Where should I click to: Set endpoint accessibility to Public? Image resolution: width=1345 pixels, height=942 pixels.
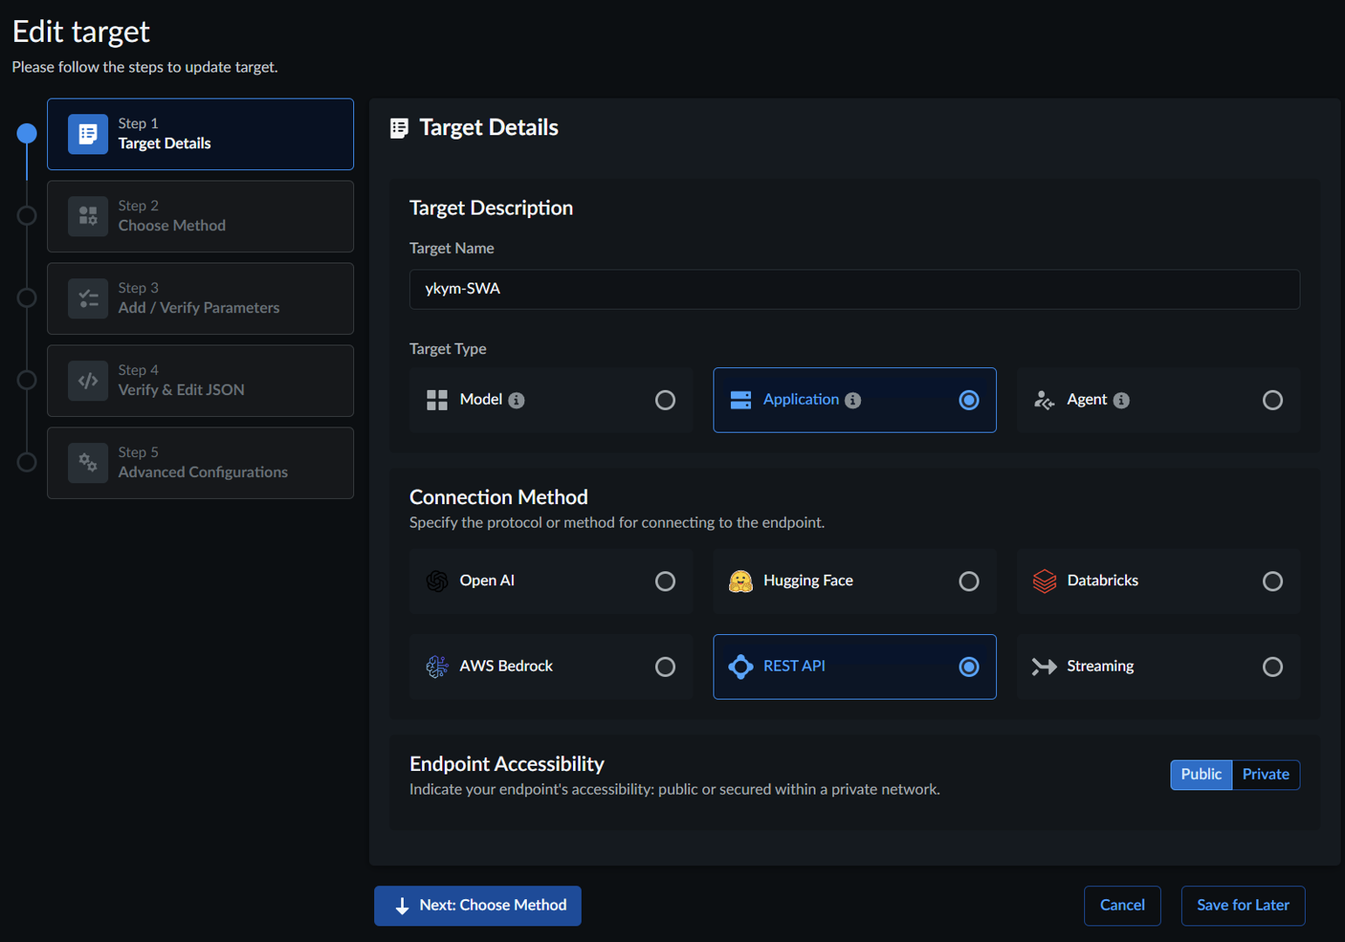point(1200,775)
